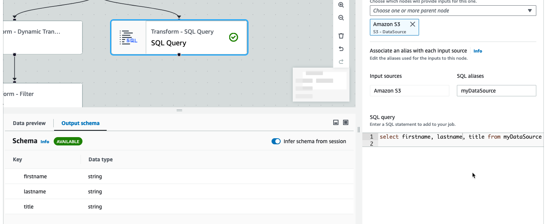Click the green check on SQL Query node
545x224 pixels.
coord(233,37)
